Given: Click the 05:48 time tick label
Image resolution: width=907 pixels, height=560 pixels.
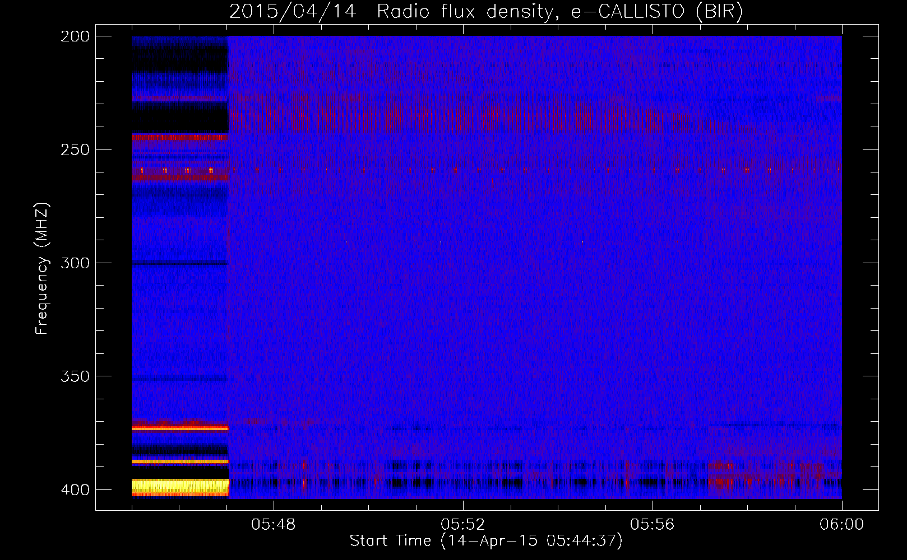Looking at the screenshot, I should [x=274, y=525].
